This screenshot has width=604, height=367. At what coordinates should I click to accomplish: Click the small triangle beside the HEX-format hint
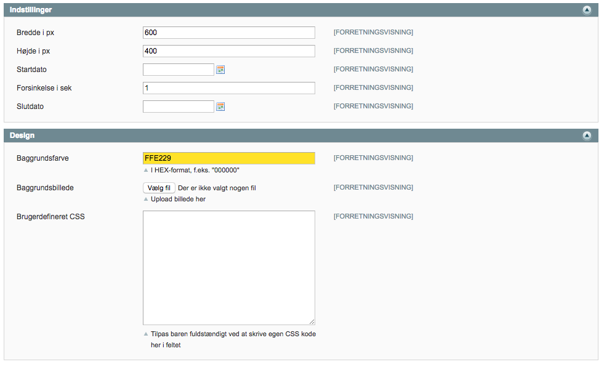click(x=146, y=170)
